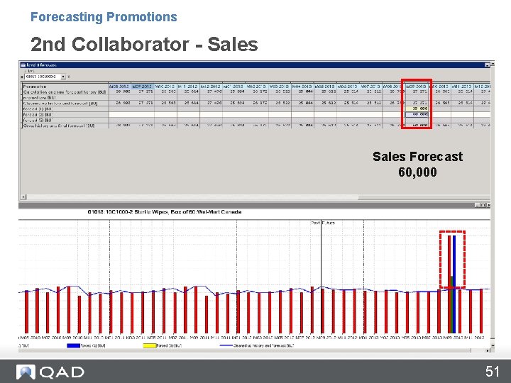Click the forecast window title bar icon
This screenshot has height=383, width=511.
pyautogui.click(x=23, y=65)
